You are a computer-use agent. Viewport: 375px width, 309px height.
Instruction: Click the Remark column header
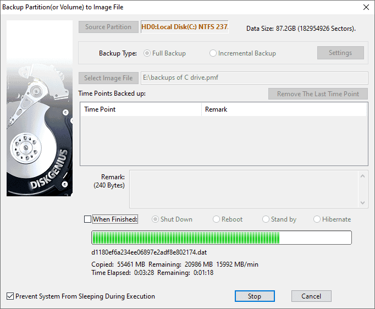coord(284,109)
